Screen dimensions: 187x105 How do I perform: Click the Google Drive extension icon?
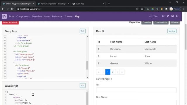coord(153,9)
